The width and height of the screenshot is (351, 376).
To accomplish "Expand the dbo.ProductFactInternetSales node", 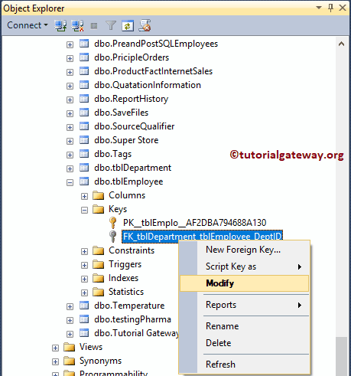I will click(x=70, y=72).
